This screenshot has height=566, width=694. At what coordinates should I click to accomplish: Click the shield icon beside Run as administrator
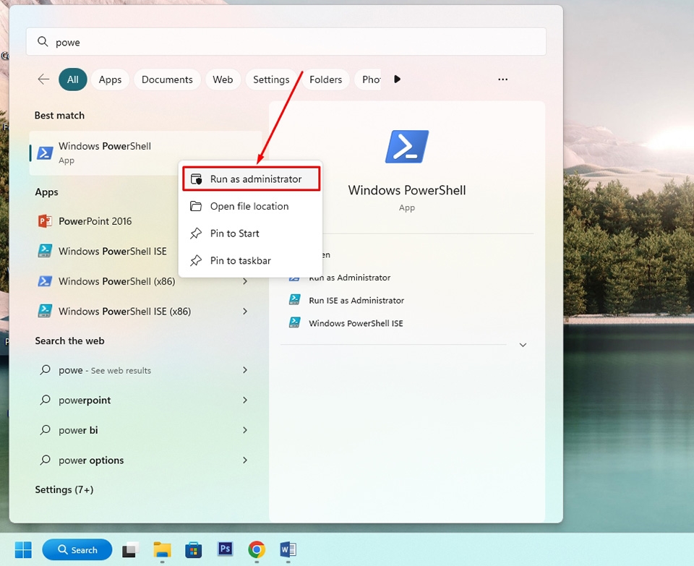coord(196,179)
